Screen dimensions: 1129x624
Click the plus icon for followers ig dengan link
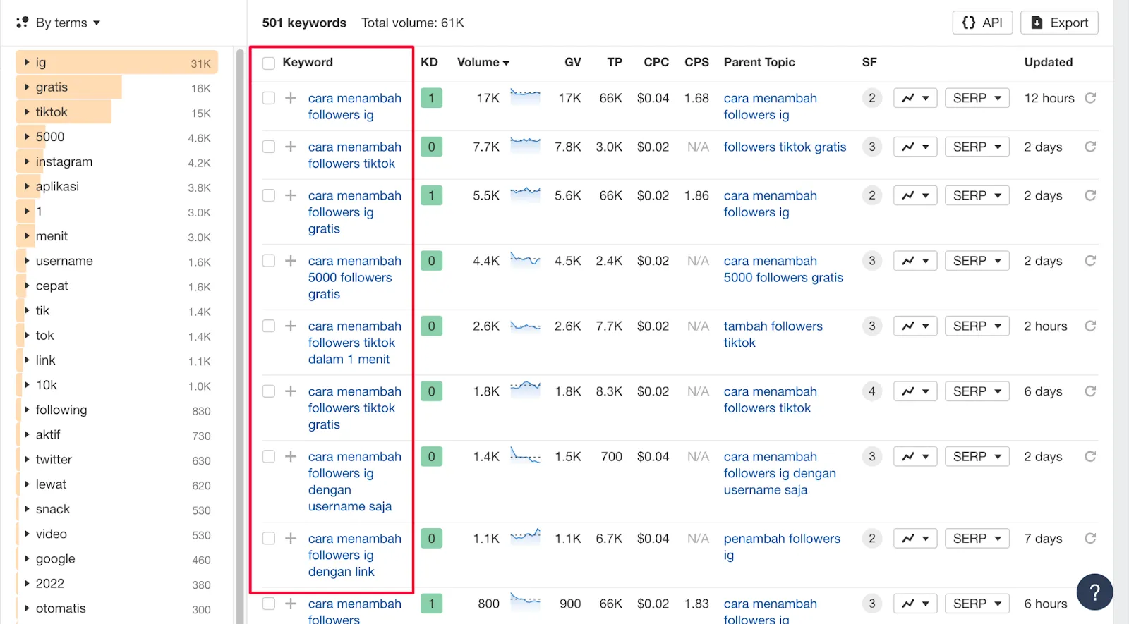tap(291, 539)
